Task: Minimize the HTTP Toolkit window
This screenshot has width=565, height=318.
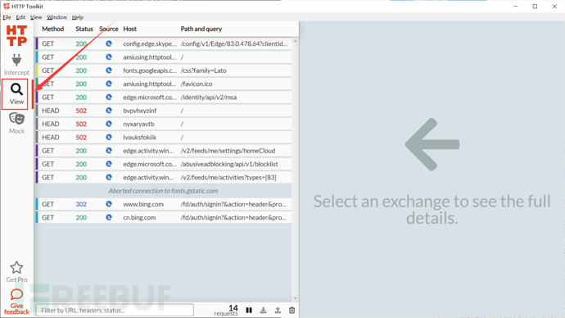Action: pyautogui.click(x=516, y=6)
